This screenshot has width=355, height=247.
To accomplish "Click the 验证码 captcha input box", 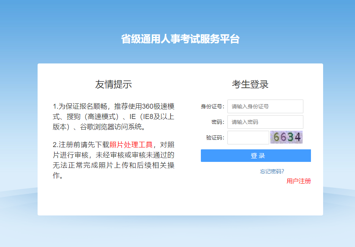I will click(248, 138).
